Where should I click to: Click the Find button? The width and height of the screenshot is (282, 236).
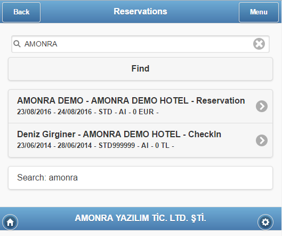[140, 69]
